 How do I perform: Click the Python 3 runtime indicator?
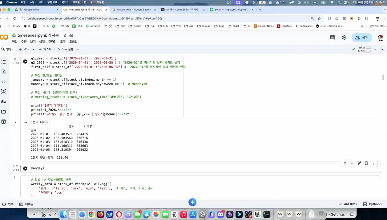click(x=373, y=204)
